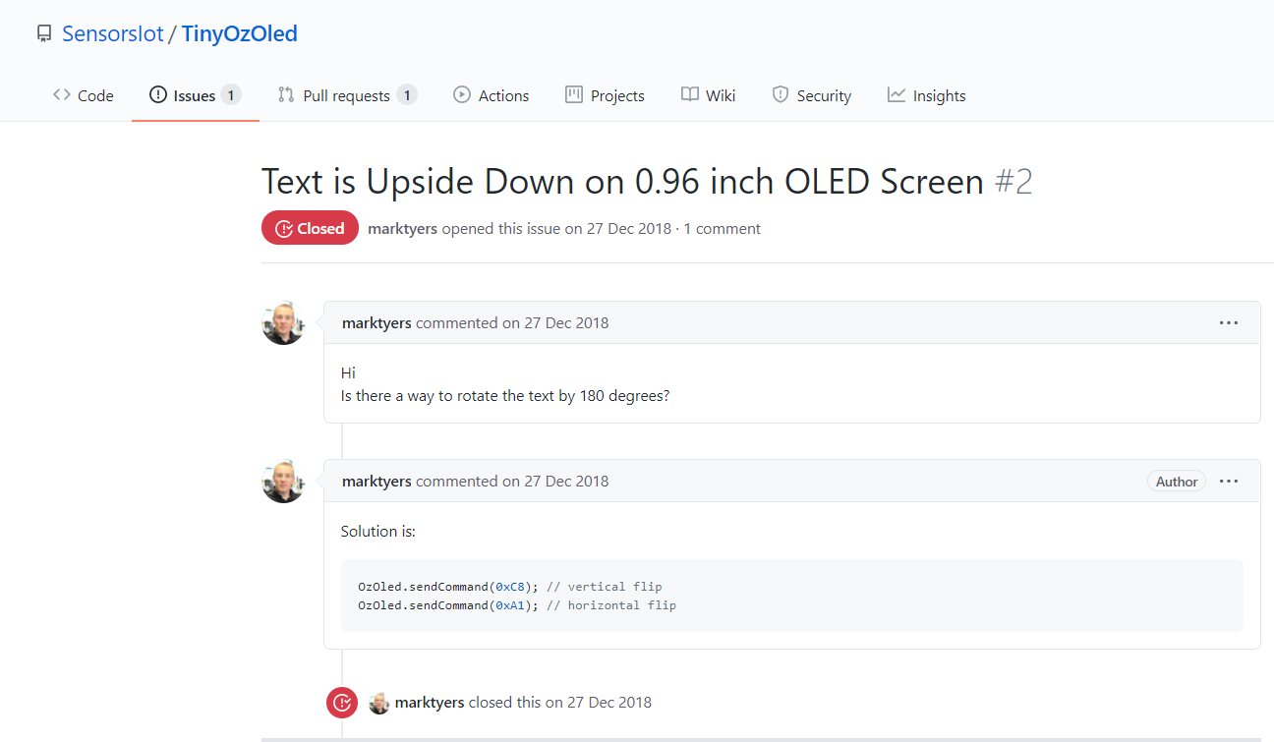This screenshot has height=742, width=1274.
Task: Click marktyers avatar beside second comment
Action: [x=283, y=481]
